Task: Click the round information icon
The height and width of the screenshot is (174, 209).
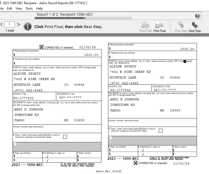Action: tap(28, 27)
